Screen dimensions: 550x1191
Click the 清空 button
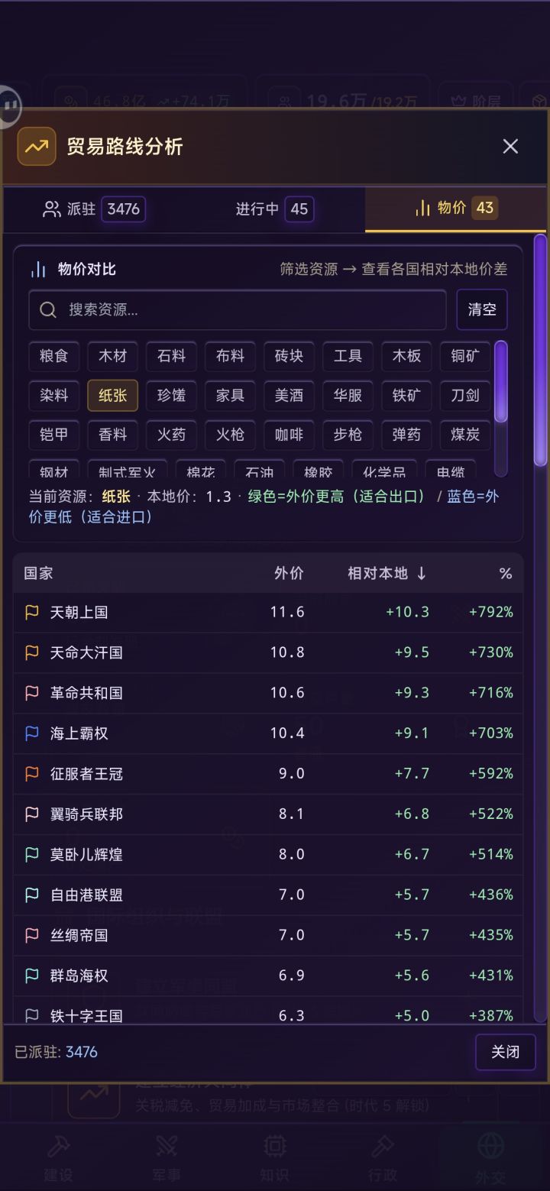tap(482, 309)
